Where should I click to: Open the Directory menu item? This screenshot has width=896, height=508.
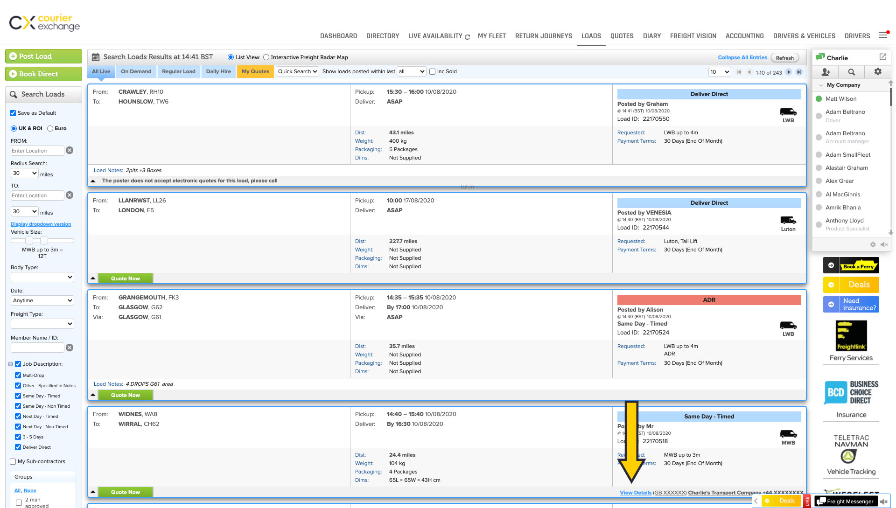click(x=383, y=36)
